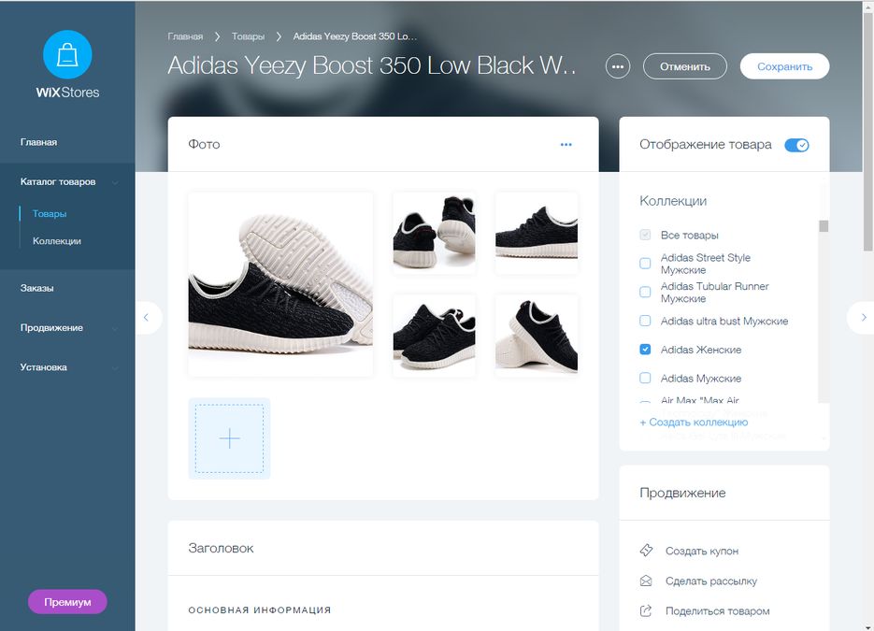Select Коллекции in the sidebar

click(57, 241)
